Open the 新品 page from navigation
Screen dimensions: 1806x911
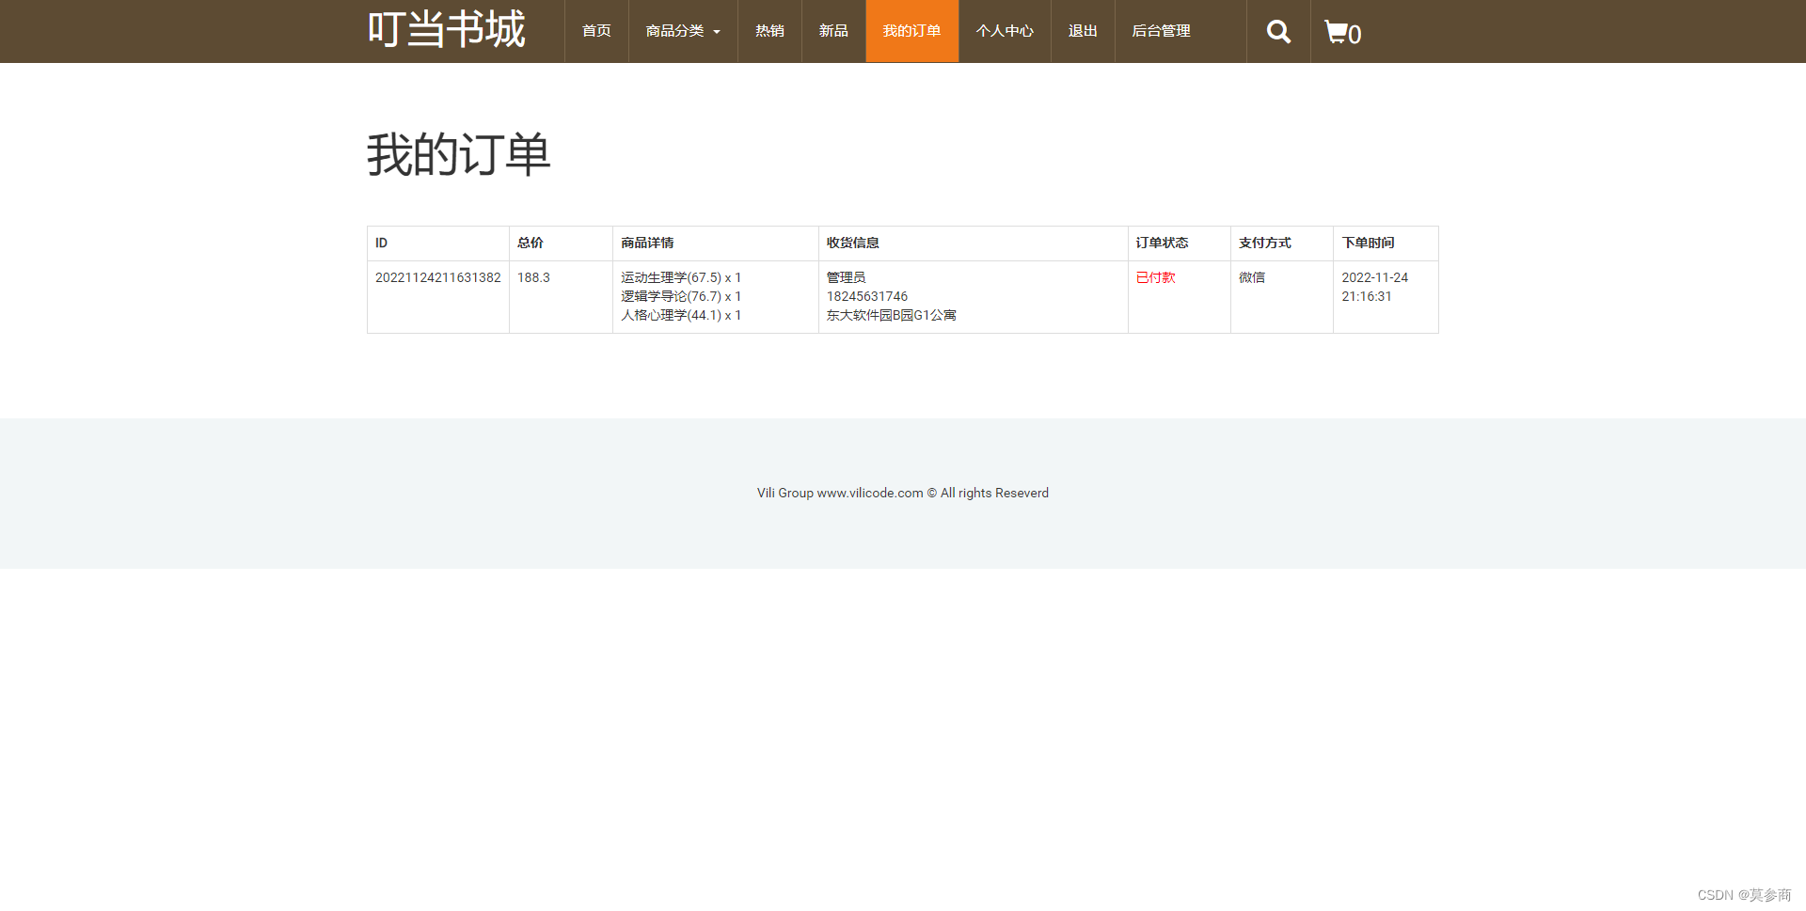832,31
